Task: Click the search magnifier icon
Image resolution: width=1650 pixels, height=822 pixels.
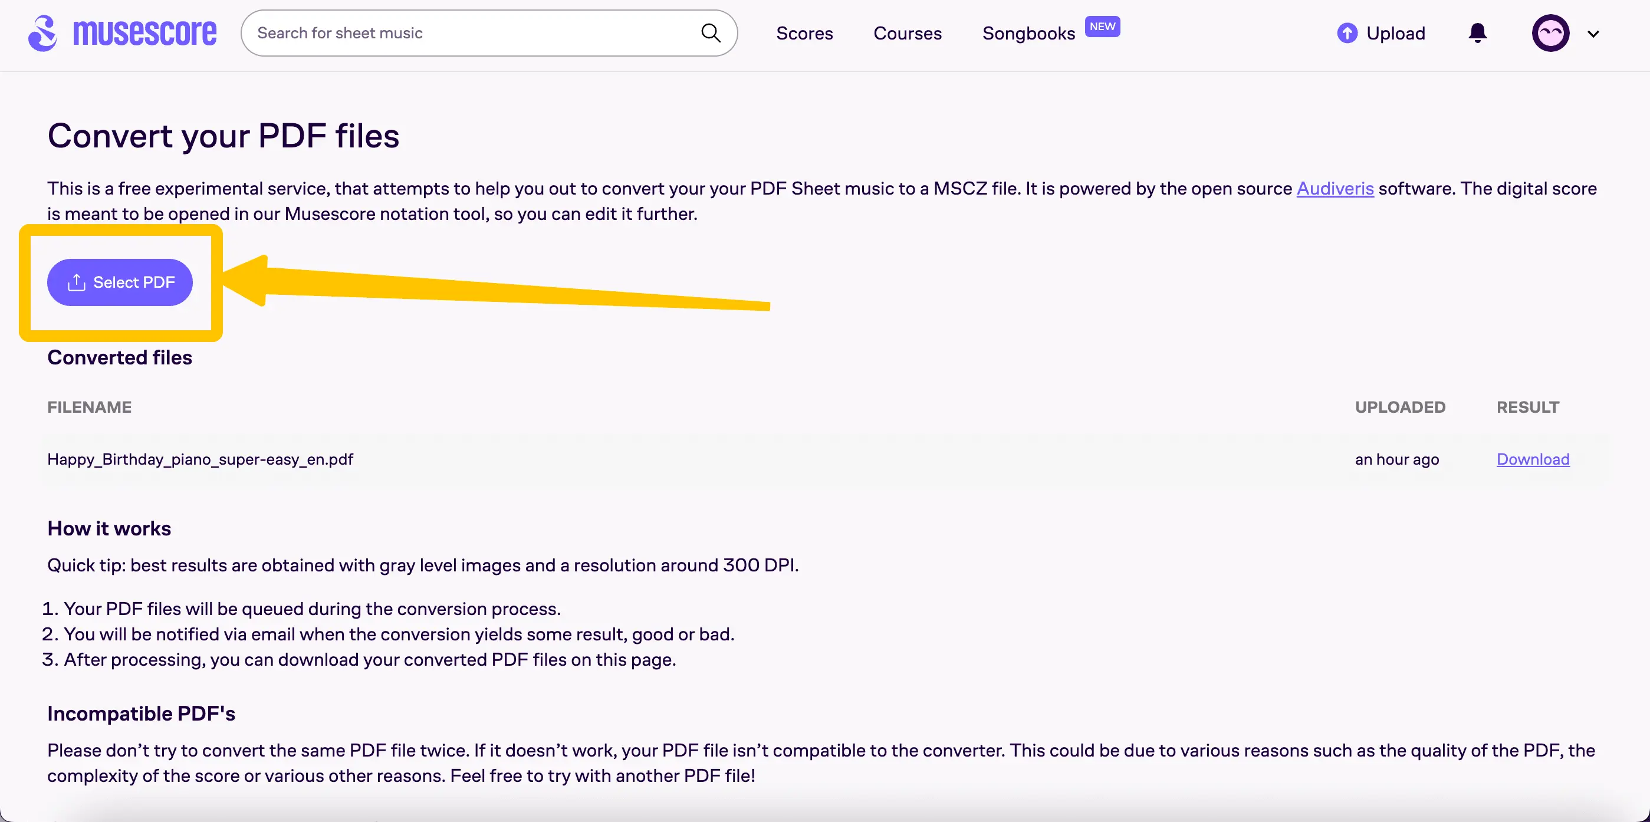Action: point(711,32)
